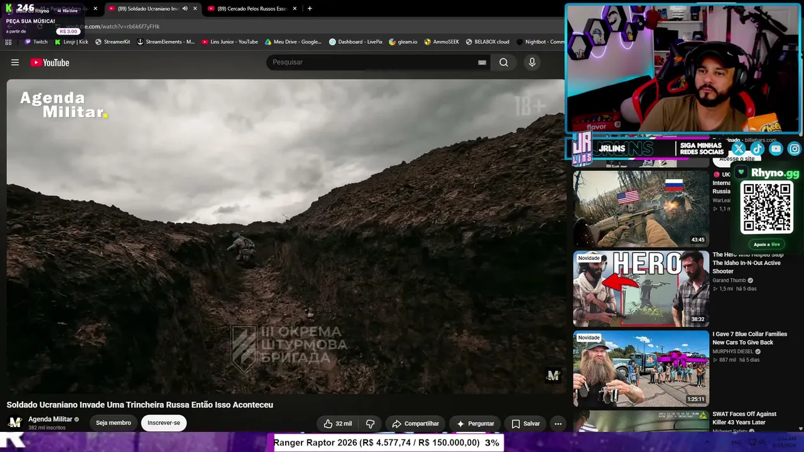The width and height of the screenshot is (804, 452).
Task: Click the 38:32 duration badge
Action: tap(698, 320)
